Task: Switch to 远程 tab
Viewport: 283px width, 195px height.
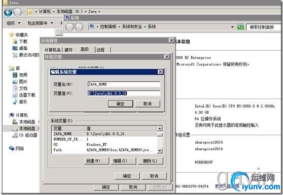Action: (x=101, y=50)
